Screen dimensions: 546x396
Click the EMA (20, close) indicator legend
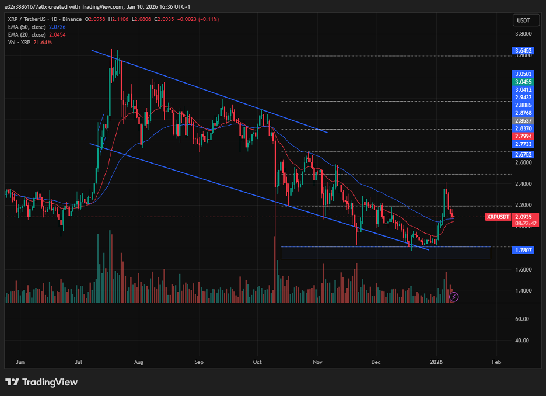[27, 34]
